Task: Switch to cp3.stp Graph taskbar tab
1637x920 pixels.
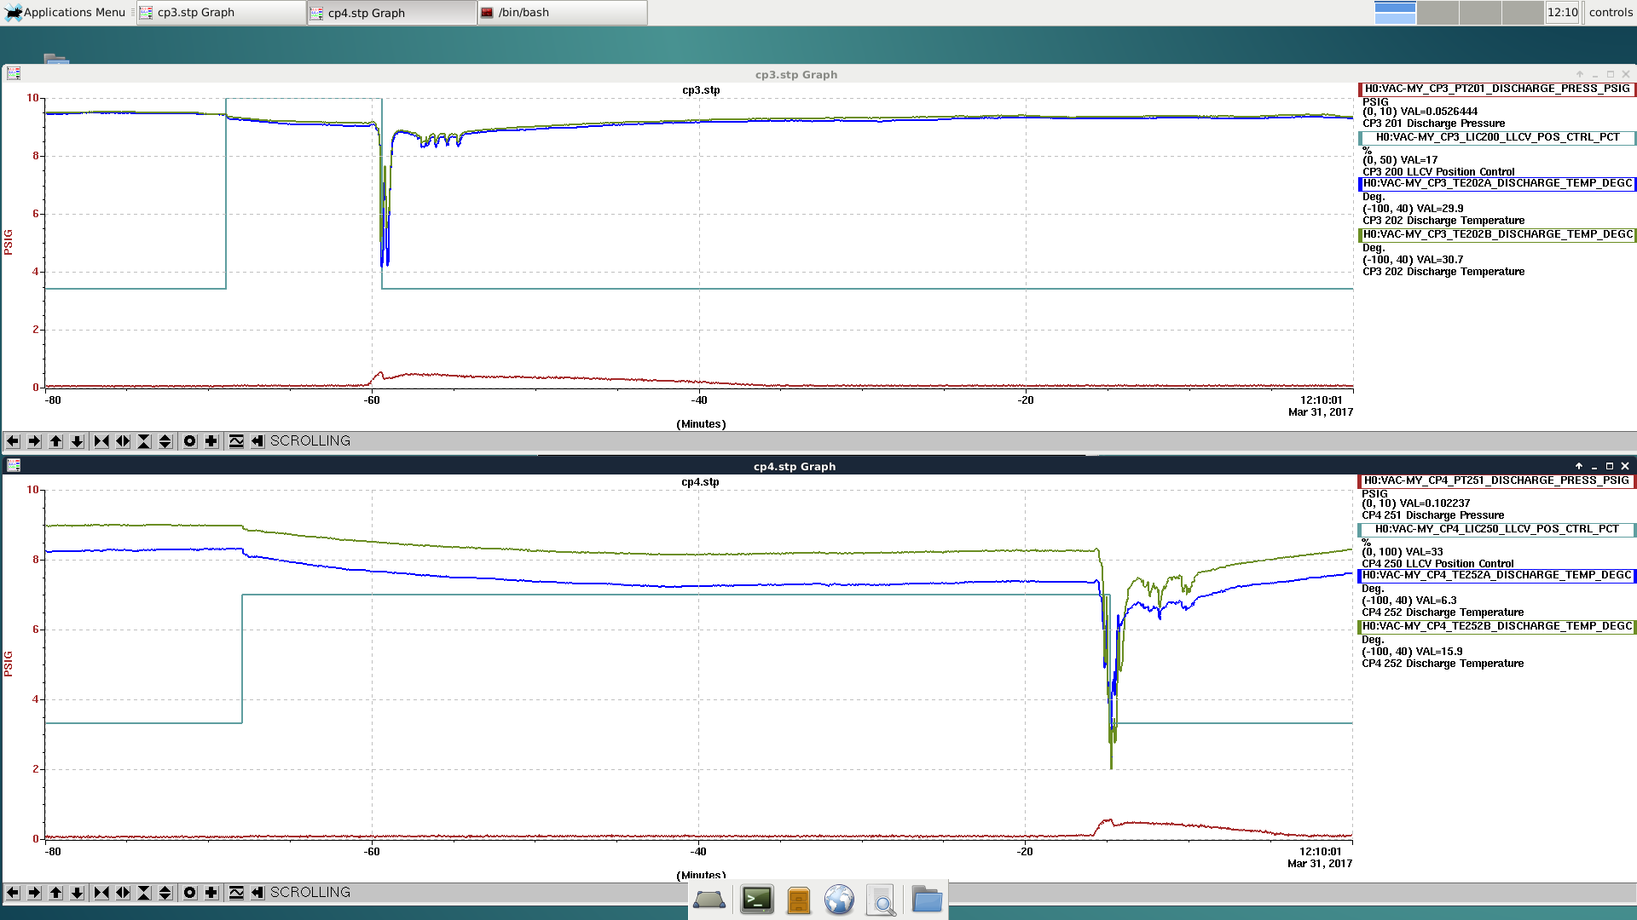Action: (x=220, y=13)
